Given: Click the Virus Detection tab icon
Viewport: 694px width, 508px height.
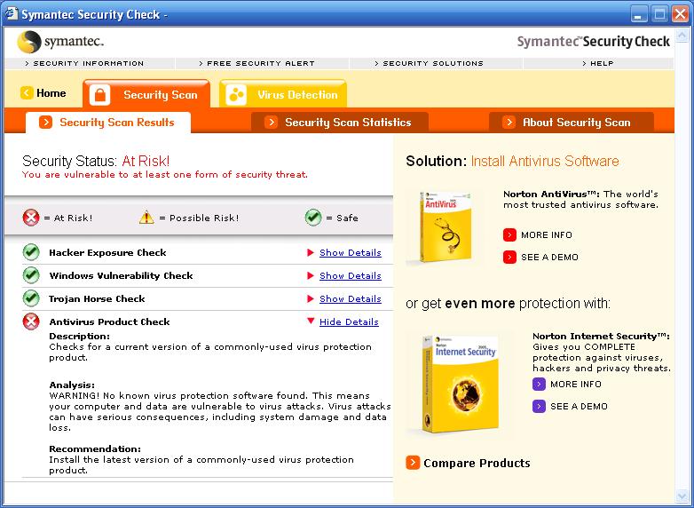Looking at the screenshot, I should 236,95.
